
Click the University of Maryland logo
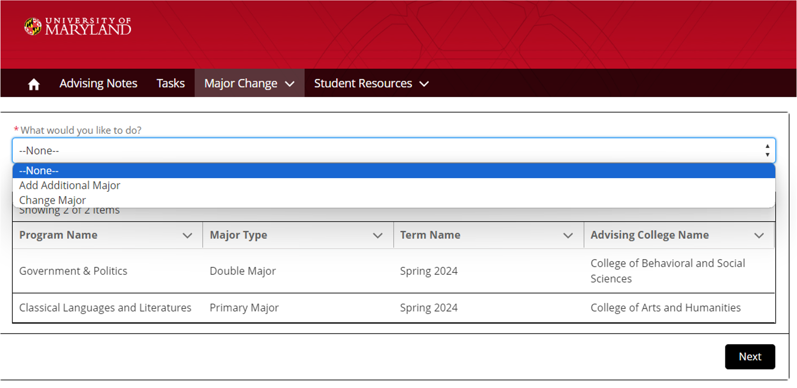(x=78, y=26)
